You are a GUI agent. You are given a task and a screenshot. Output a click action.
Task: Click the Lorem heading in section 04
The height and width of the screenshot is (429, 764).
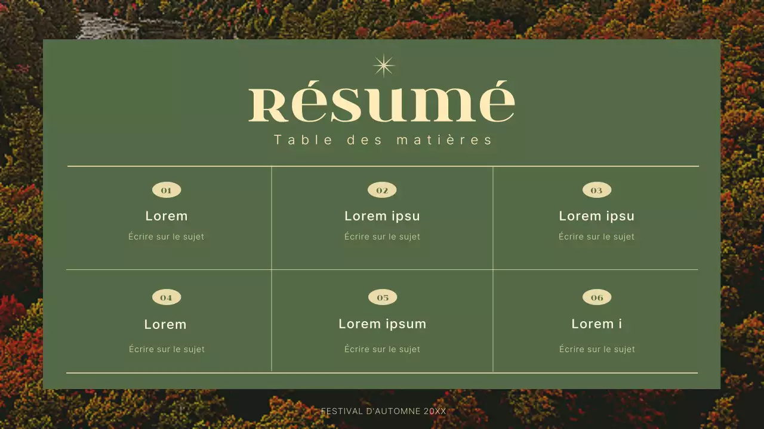coord(166,324)
